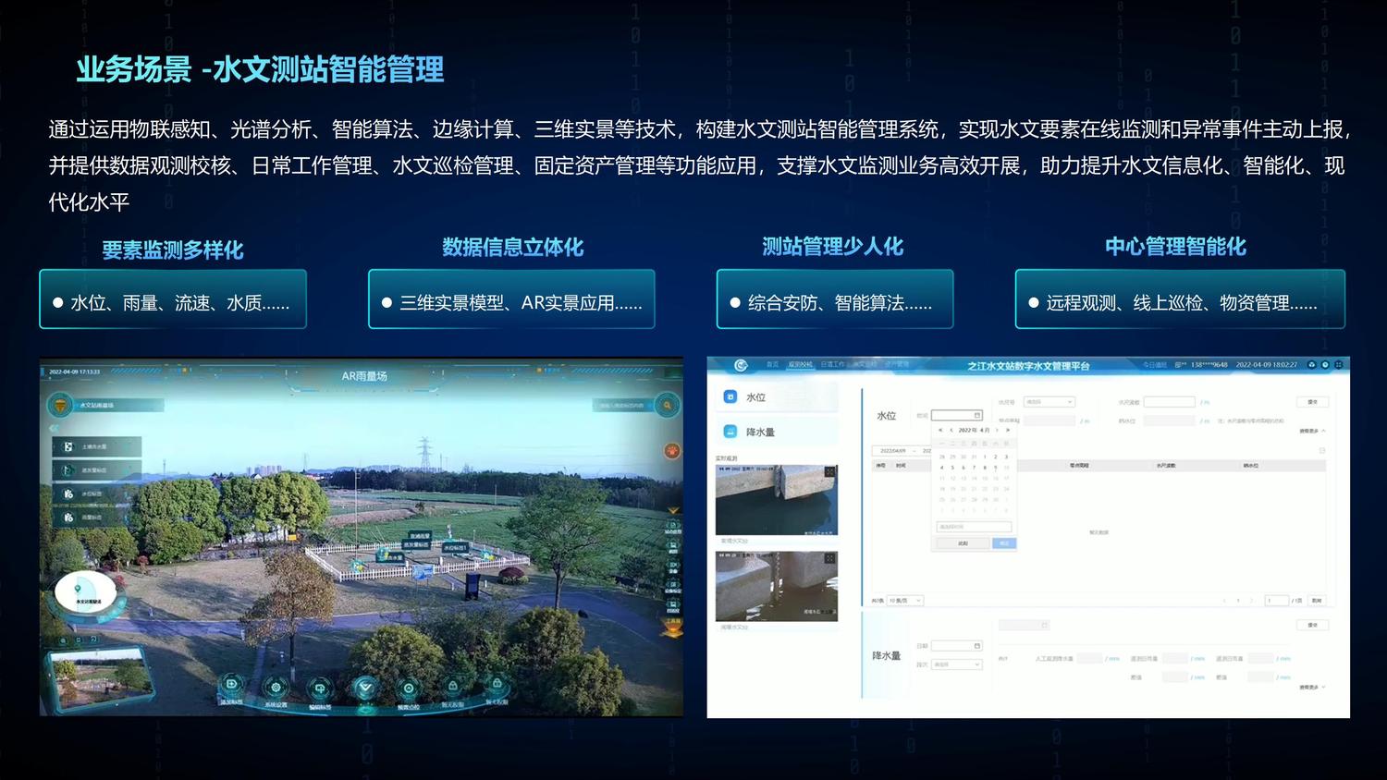Click the 日期 date field in 降水量 section
Viewport: 1387px width, 780px height.
click(x=957, y=646)
